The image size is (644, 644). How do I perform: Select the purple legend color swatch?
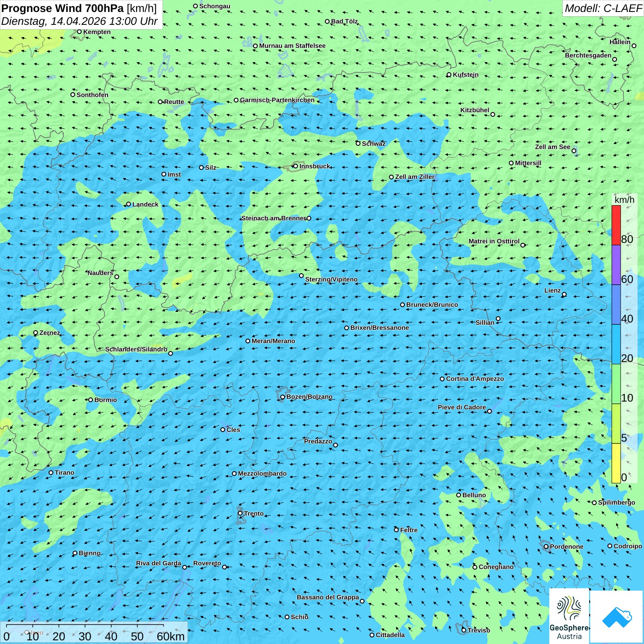[616, 265]
